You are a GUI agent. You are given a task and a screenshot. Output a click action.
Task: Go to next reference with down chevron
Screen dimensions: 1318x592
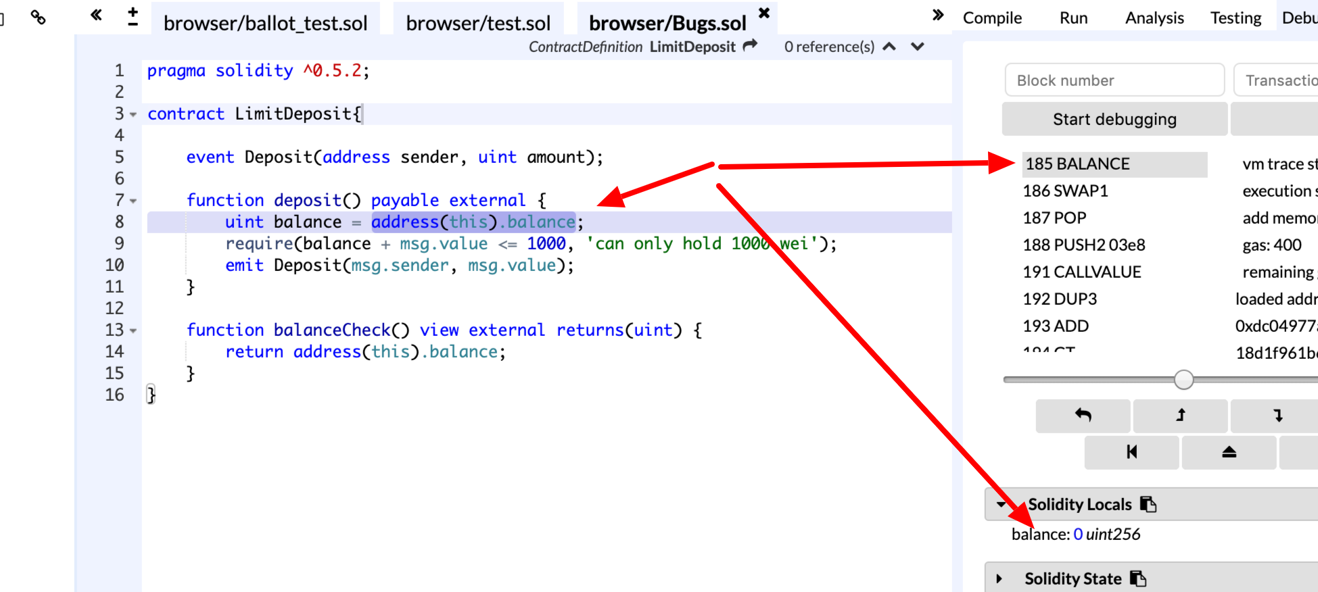point(917,47)
